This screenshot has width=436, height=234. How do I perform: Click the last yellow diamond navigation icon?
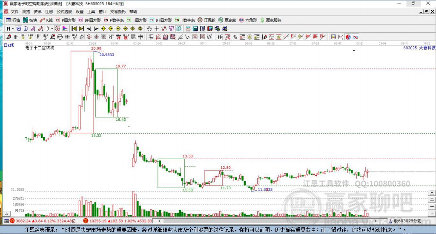pos(140,29)
